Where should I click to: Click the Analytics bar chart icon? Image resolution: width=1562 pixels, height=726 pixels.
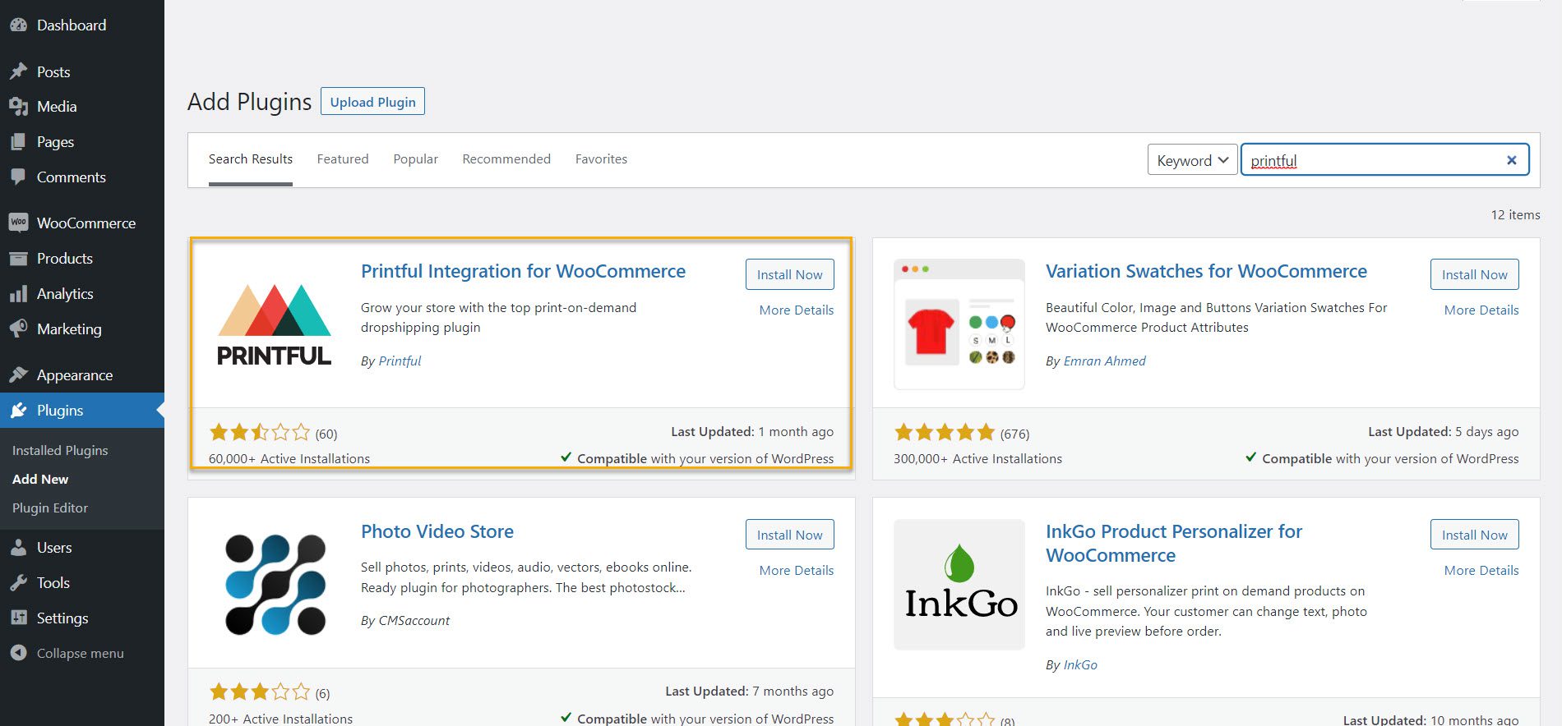coord(18,293)
